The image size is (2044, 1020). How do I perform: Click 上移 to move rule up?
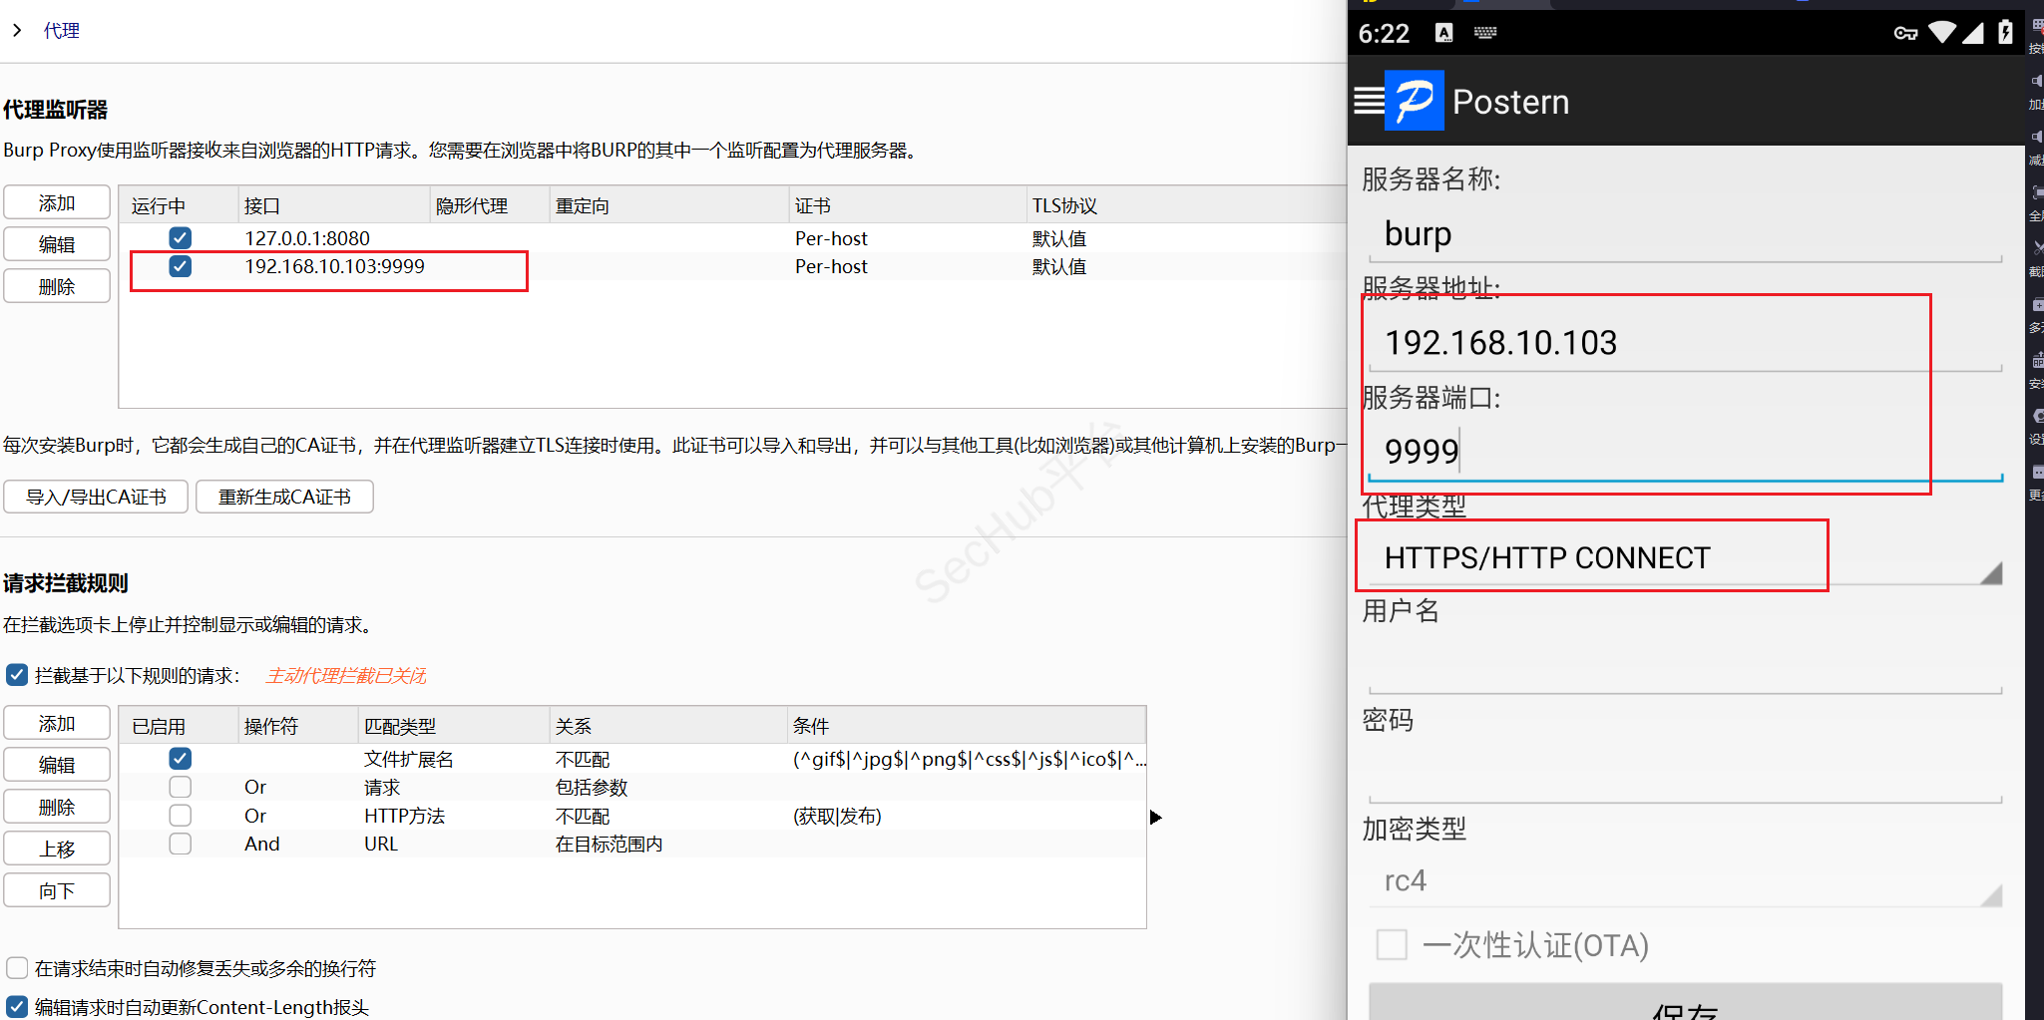click(57, 849)
